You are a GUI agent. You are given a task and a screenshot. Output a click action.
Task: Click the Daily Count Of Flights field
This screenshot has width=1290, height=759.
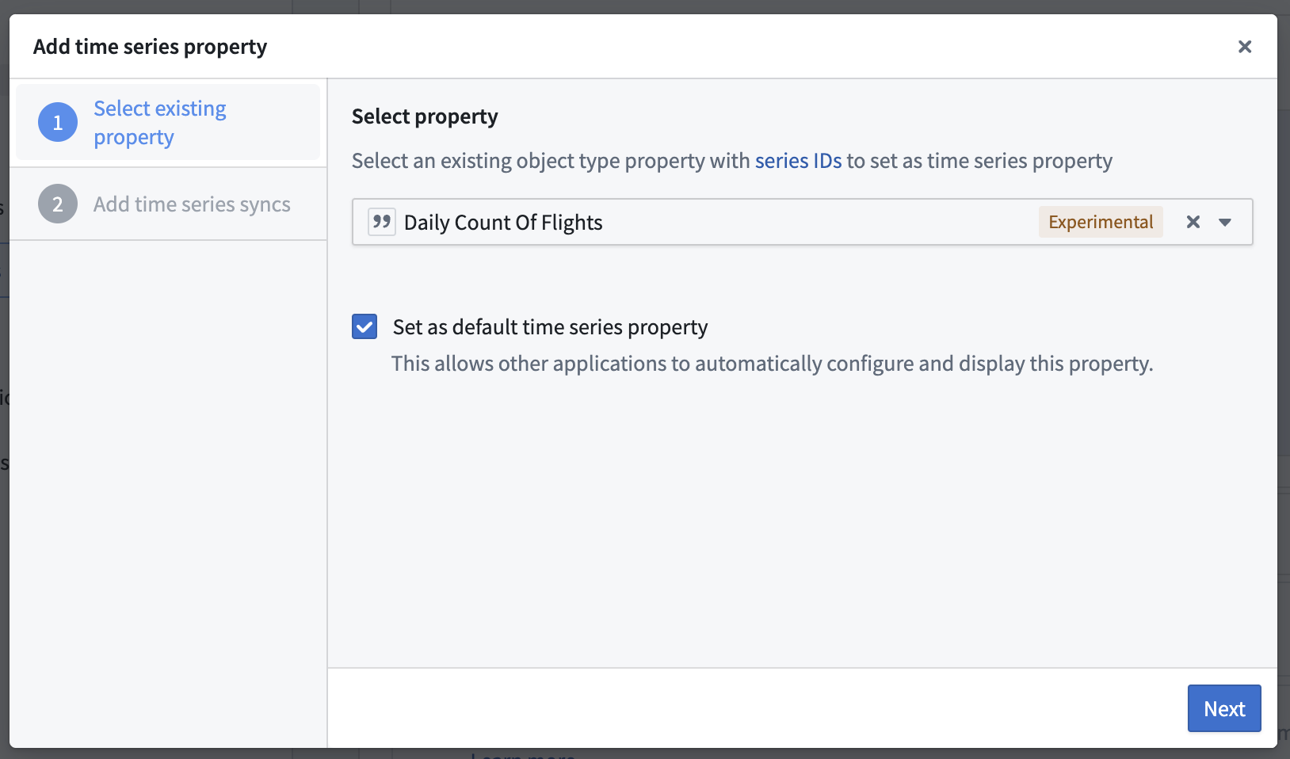pyautogui.click(x=802, y=222)
